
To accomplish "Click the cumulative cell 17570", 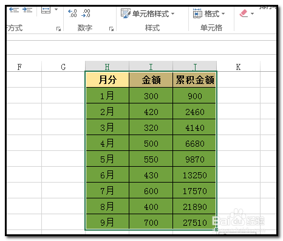I will point(194,190).
